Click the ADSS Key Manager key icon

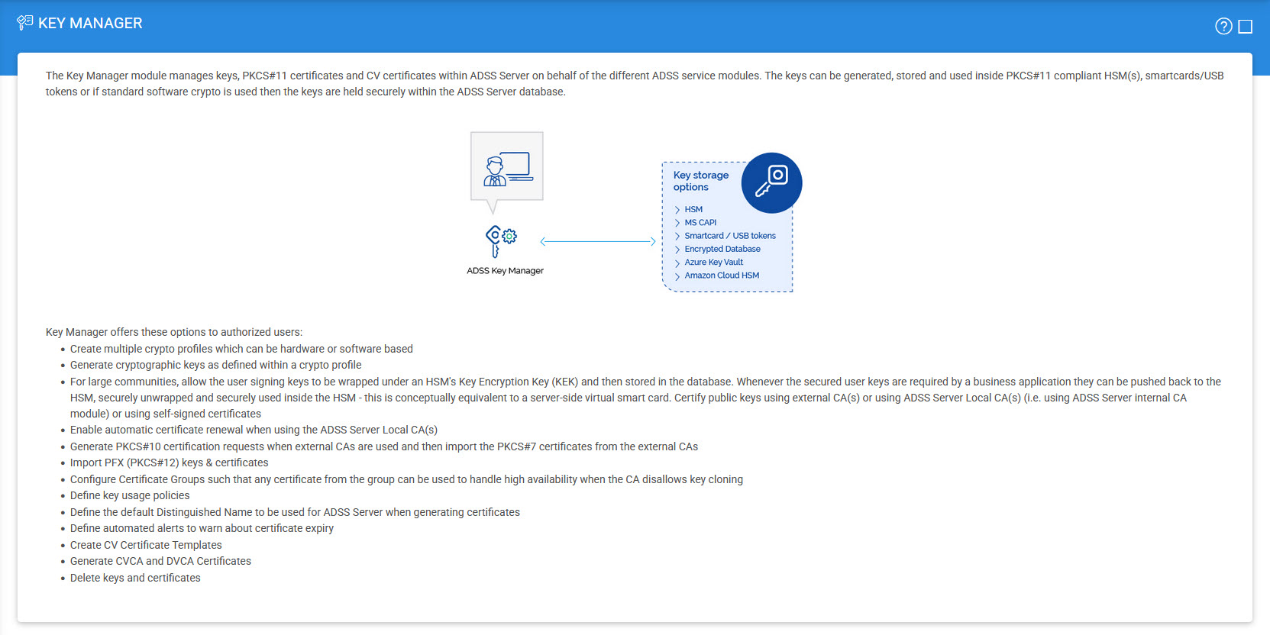point(494,240)
